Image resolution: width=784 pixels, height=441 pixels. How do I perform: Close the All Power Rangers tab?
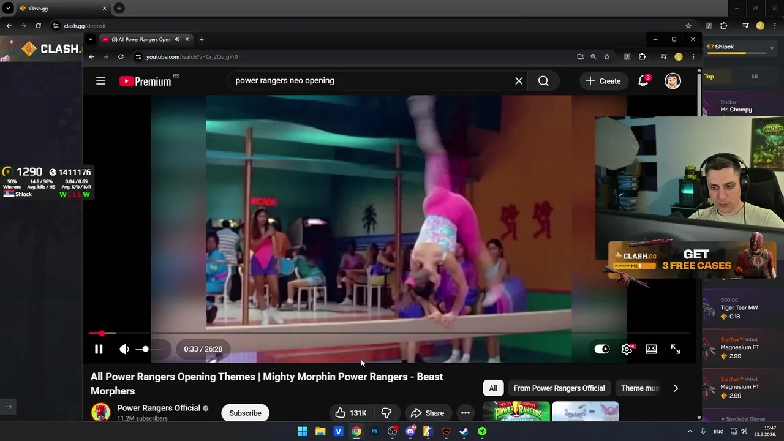(187, 39)
